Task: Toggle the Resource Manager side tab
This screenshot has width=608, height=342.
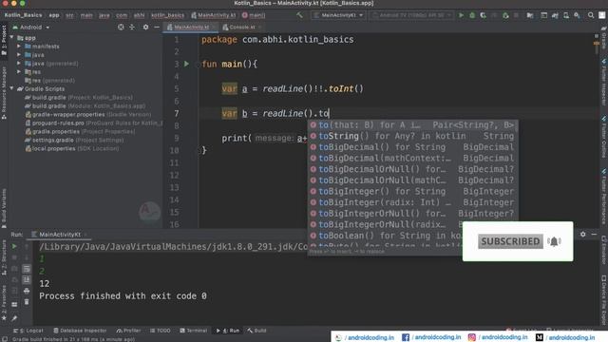Action: [x=4, y=92]
